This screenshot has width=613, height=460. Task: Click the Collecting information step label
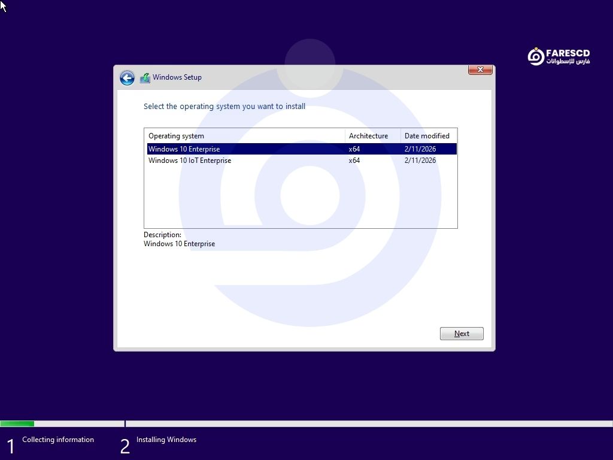click(58, 440)
